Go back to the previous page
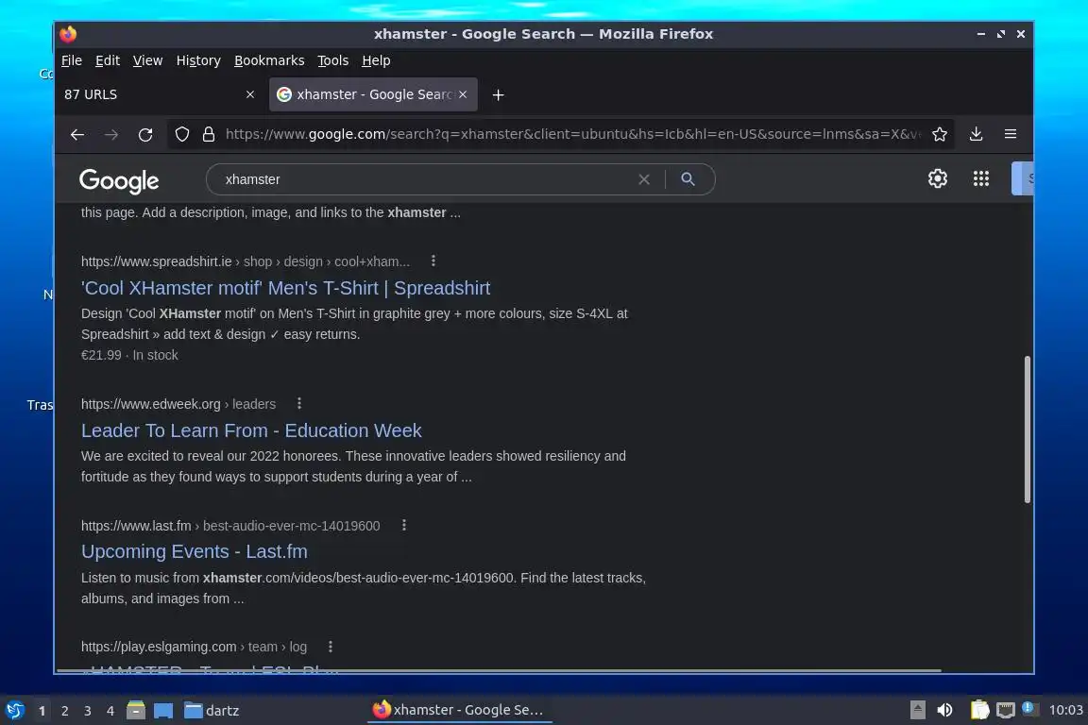1088x725 pixels. click(77, 135)
